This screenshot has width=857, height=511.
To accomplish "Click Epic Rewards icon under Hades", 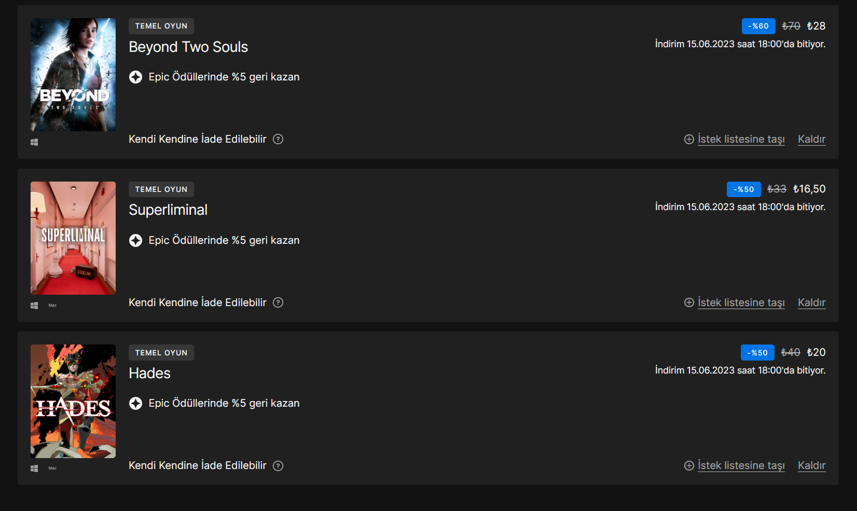I will pos(135,404).
